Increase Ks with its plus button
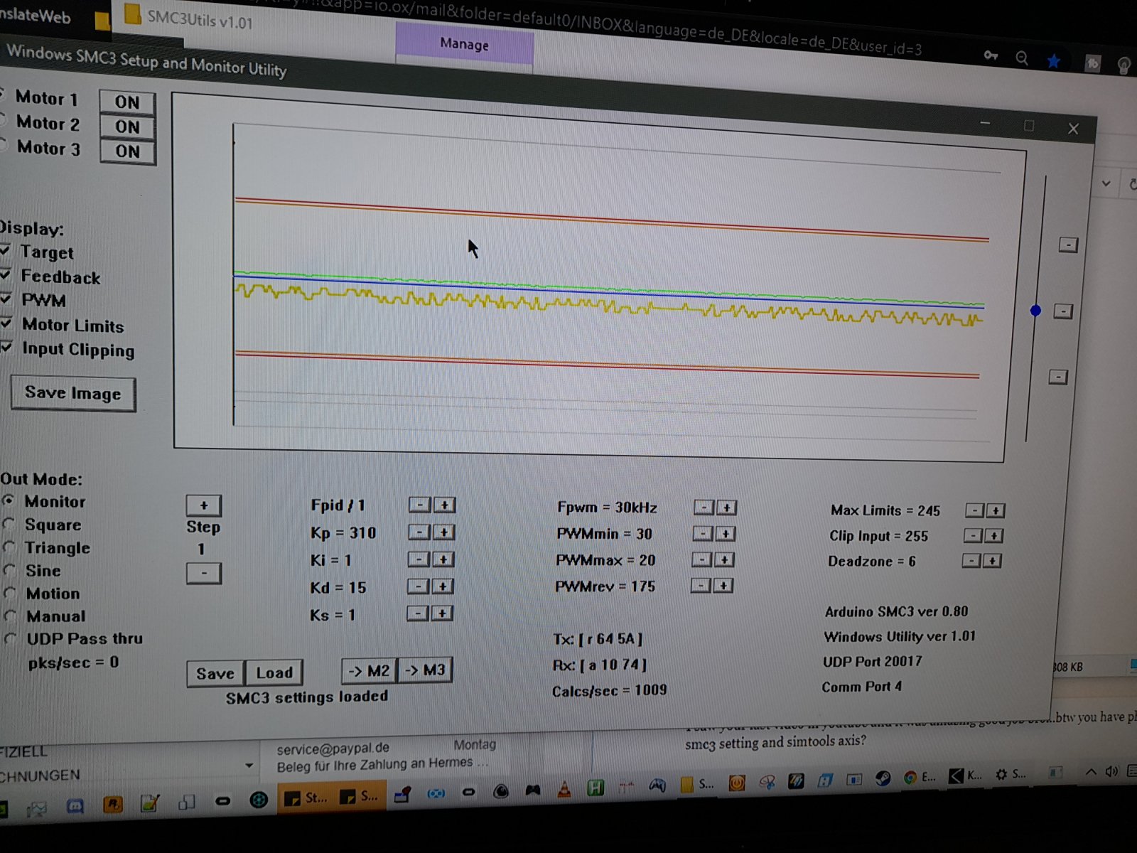1137x853 pixels. tap(442, 613)
